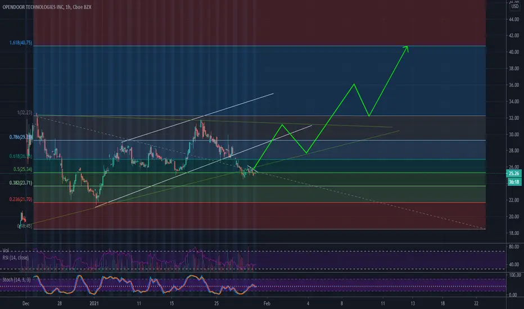Screen dimensions: 524x309
Task: Select the Stoch (14, 3, 3) indicator legend
Action: pos(16,280)
